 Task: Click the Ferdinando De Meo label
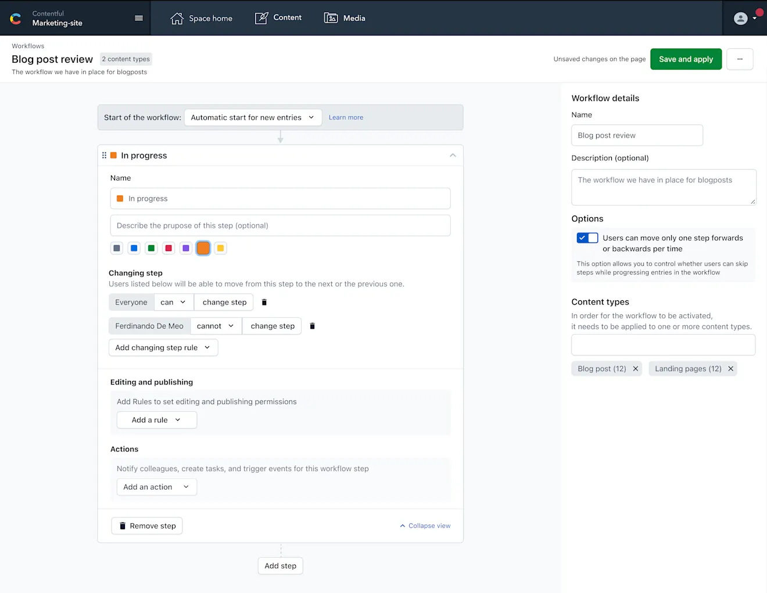click(149, 326)
